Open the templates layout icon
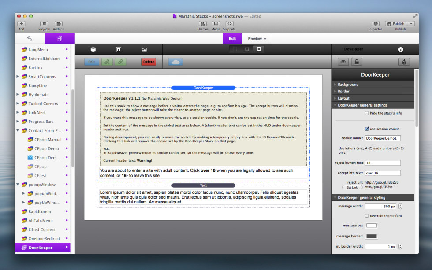 (119, 49)
